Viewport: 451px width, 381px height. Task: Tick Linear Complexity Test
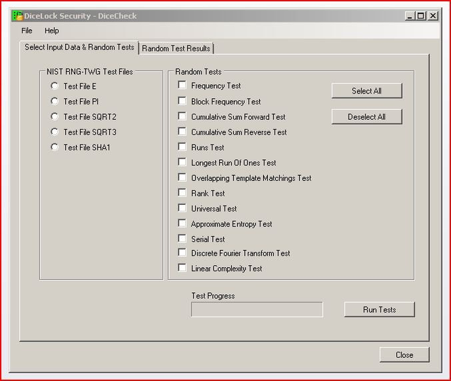point(182,268)
